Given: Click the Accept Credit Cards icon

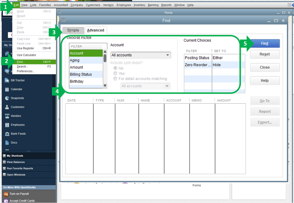Looking at the screenshot, I should (6, 201).
